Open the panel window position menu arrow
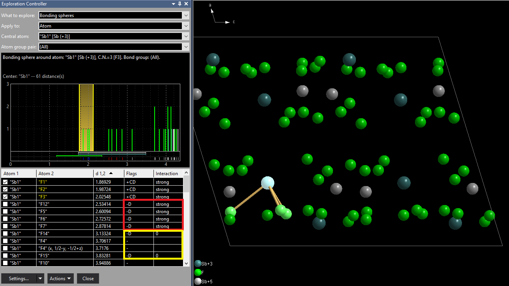The height and width of the screenshot is (286, 509). pos(173,4)
